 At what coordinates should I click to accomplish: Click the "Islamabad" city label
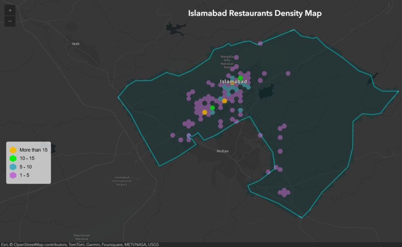(234, 81)
